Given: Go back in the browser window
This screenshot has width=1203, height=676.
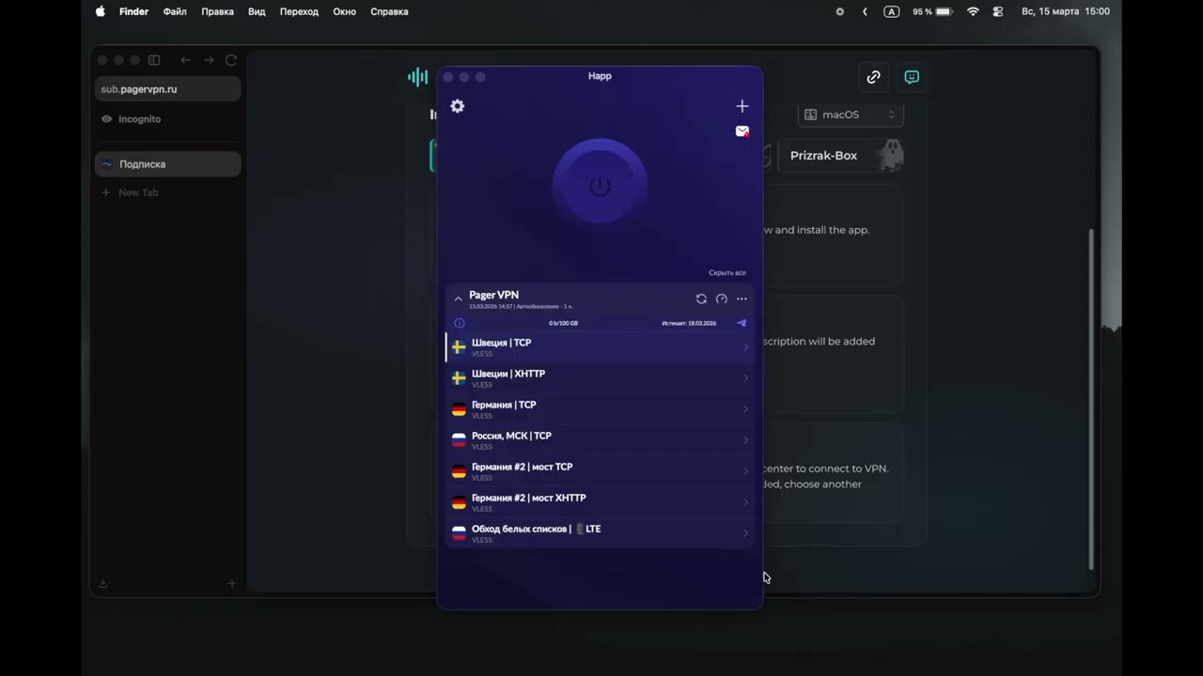Looking at the screenshot, I should tap(185, 60).
